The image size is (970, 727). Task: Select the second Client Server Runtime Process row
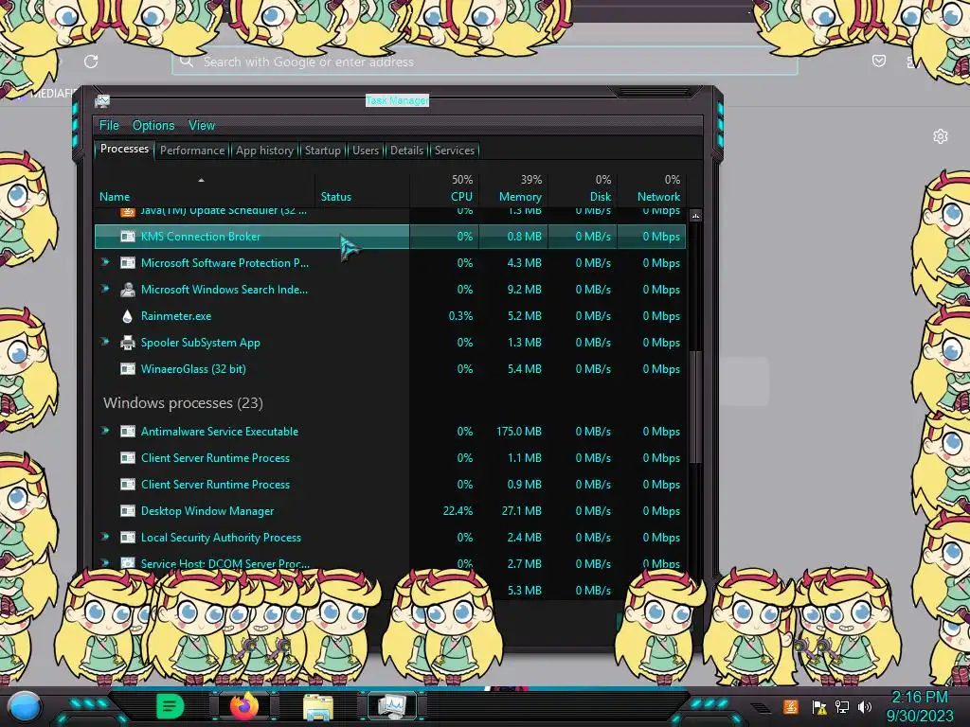(390, 485)
